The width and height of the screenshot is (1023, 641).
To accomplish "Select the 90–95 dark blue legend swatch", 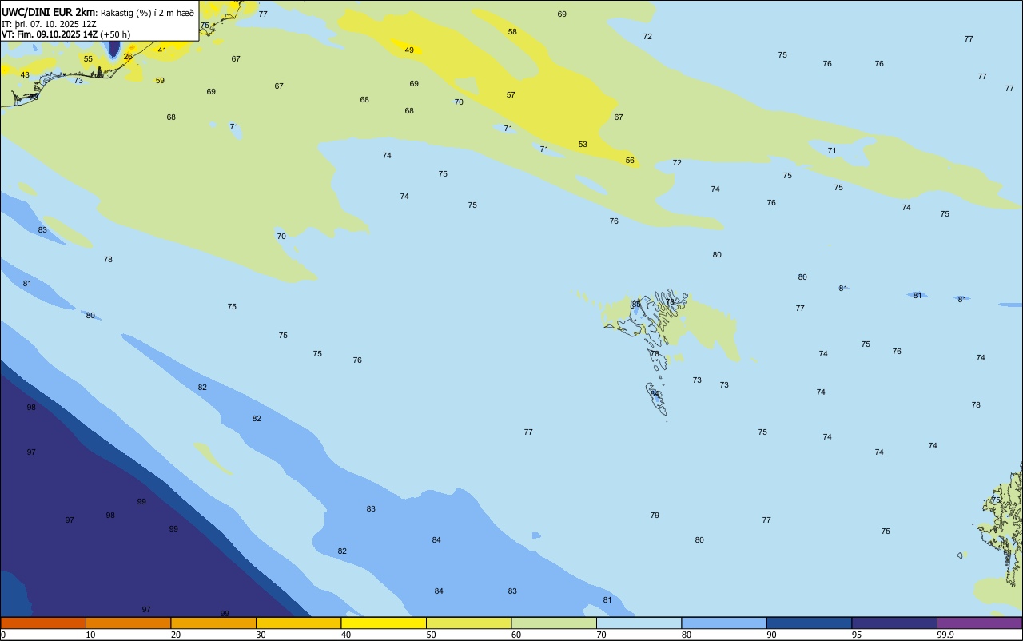I will (809, 623).
